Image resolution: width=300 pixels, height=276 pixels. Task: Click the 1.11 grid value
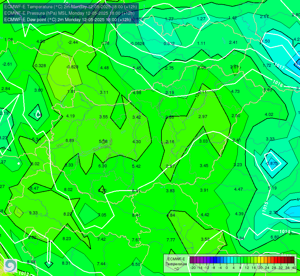click(201, 44)
